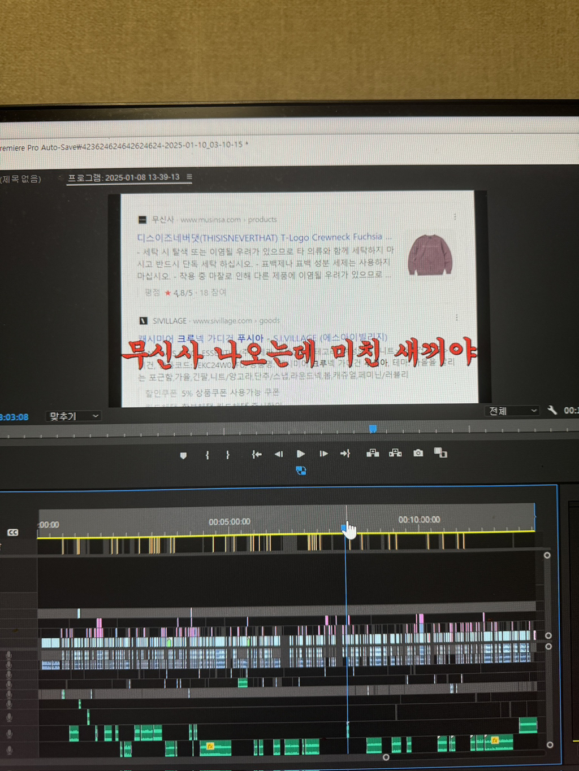The image size is (579, 771).
Task: Toggle the blue button below Play
Action: tap(301, 471)
